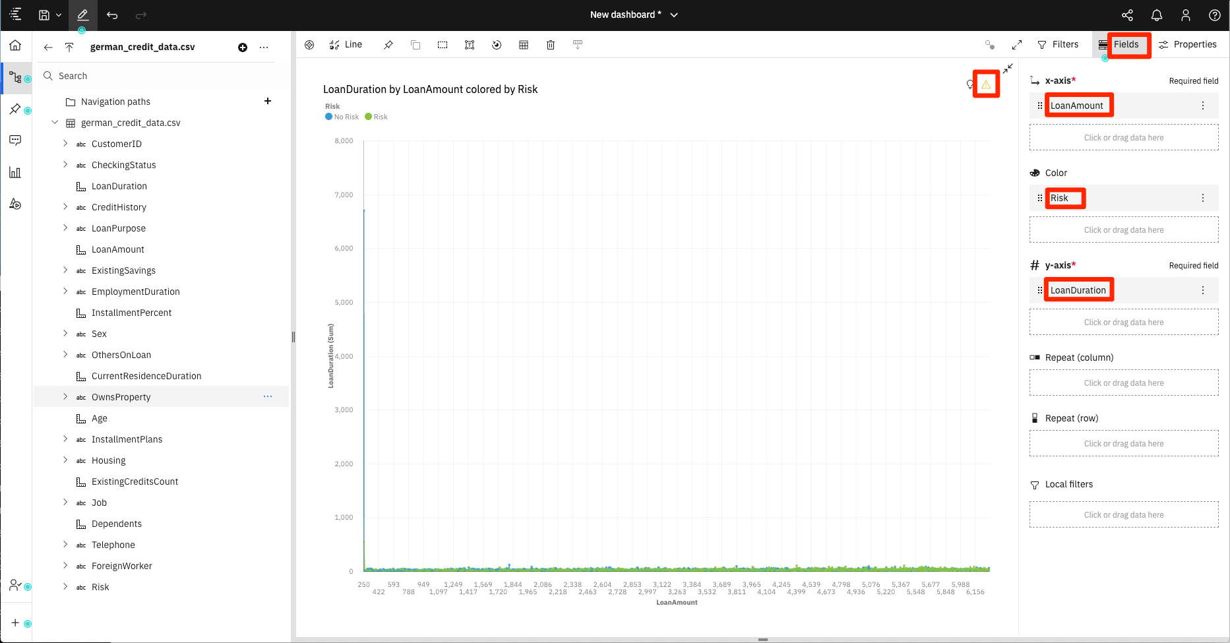Open the Visualizations sidebar panel
The image size is (1230, 643).
pos(15,172)
